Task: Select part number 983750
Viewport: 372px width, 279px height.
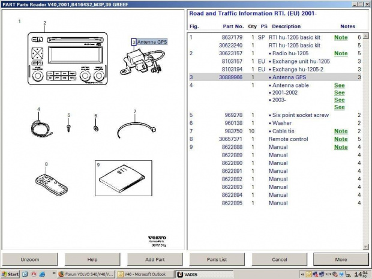Action: (x=233, y=131)
